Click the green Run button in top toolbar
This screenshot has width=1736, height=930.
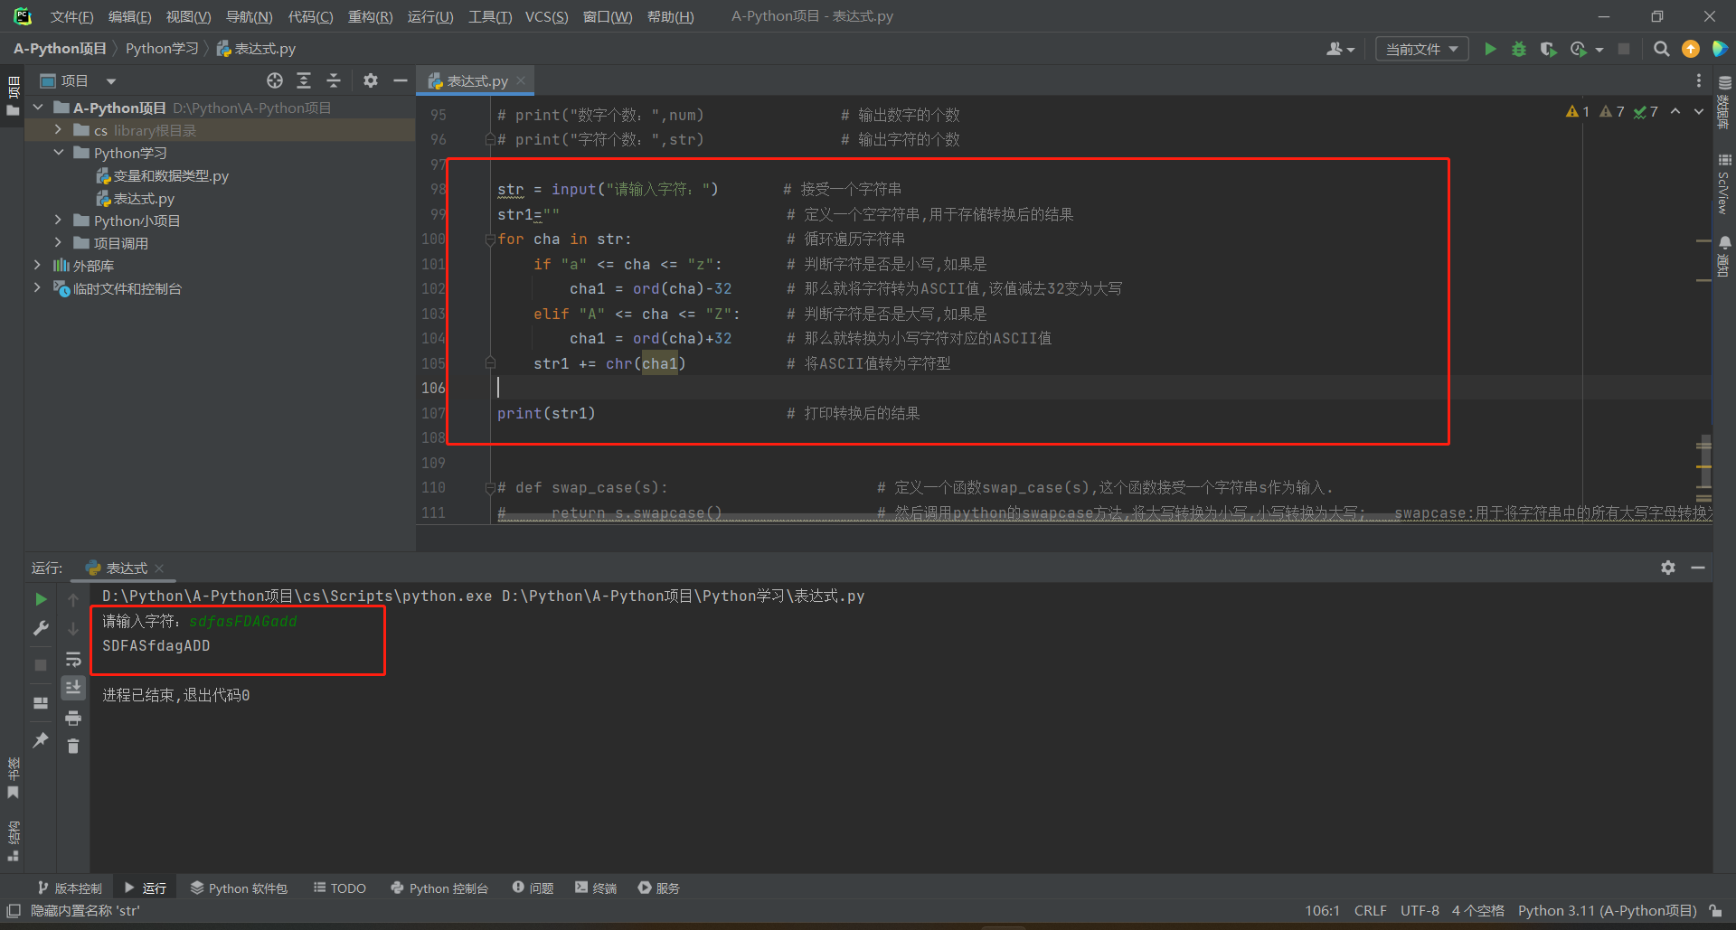pos(1490,49)
